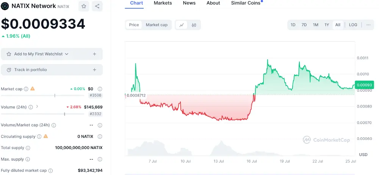Click the 0.0011 price axis label
This screenshot has width=379, height=175.
pos(362,58)
